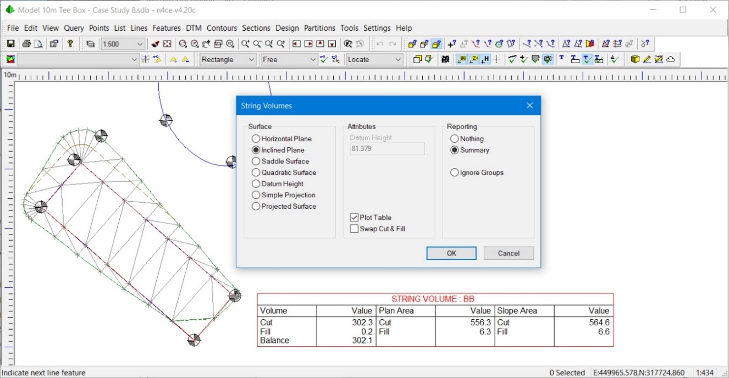Screen dimensions: 729x378
Task: Click the yellow 3D cube icon
Action: tap(636, 59)
